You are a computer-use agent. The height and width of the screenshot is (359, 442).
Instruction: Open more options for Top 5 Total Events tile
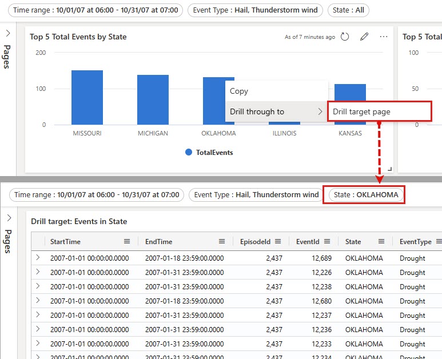click(383, 37)
